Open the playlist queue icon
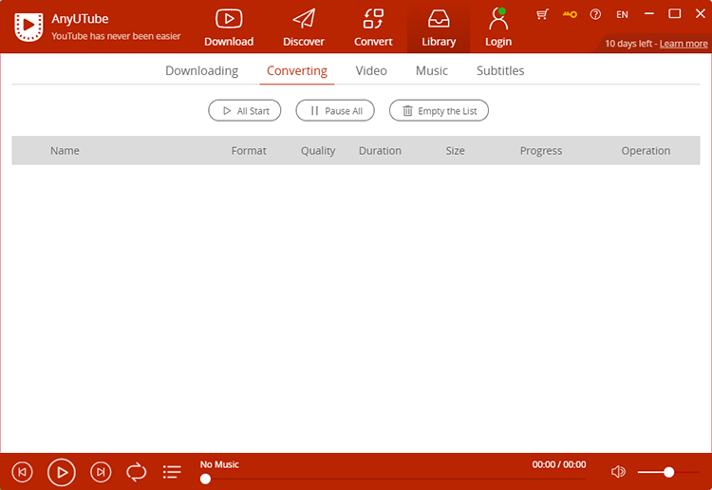The height and width of the screenshot is (490, 712). pyautogui.click(x=172, y=472)
